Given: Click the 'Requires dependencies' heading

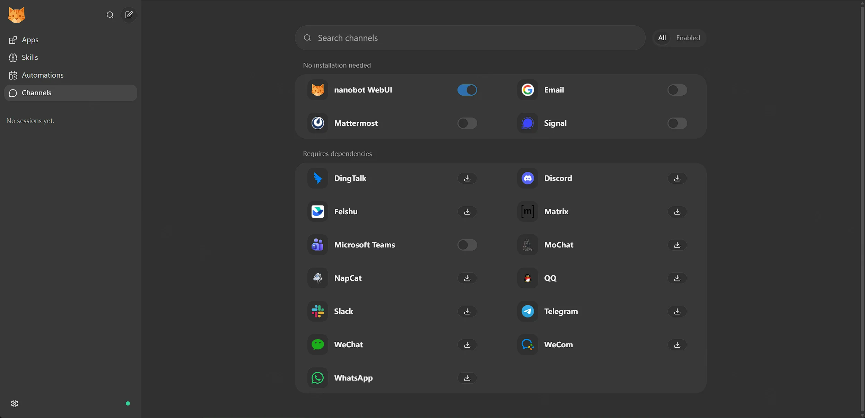Looking at the screenshot, I should 337,154.
